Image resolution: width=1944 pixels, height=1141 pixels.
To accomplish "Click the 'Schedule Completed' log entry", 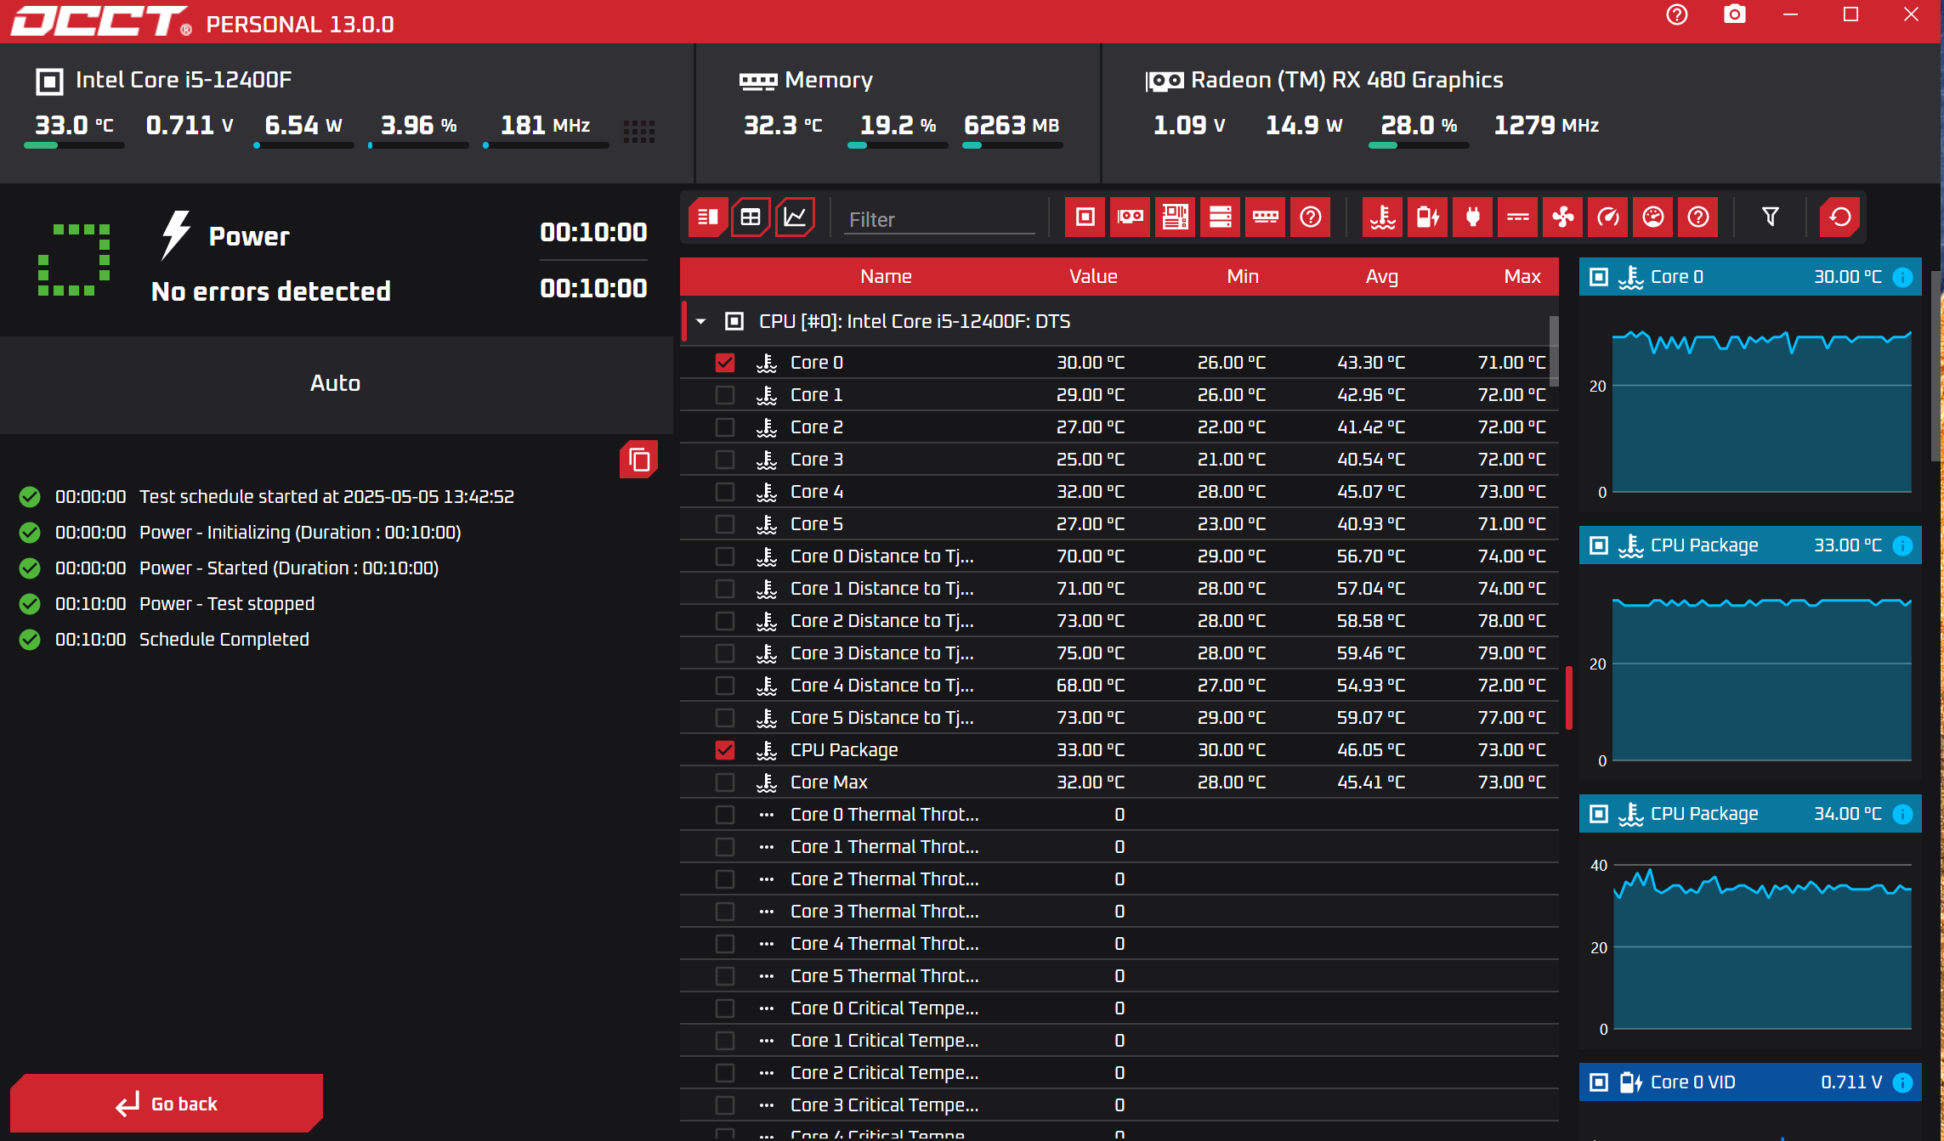I will point(224,640).
